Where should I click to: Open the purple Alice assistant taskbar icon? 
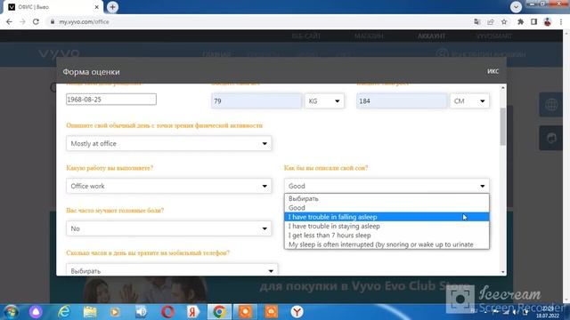pos(36,312)
